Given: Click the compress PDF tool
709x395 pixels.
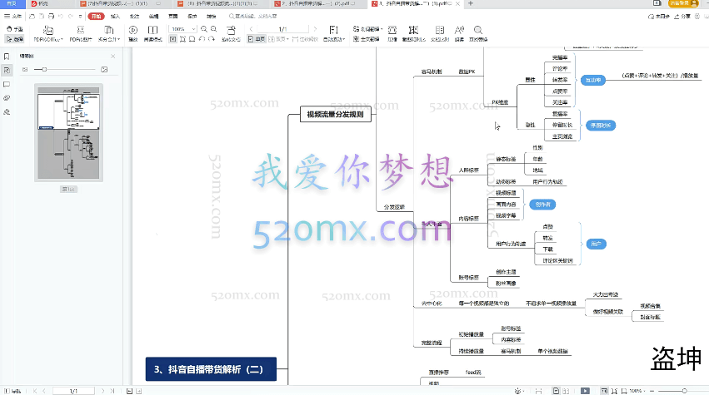Looking at the screenshot, I should click(x=392, y=34).
